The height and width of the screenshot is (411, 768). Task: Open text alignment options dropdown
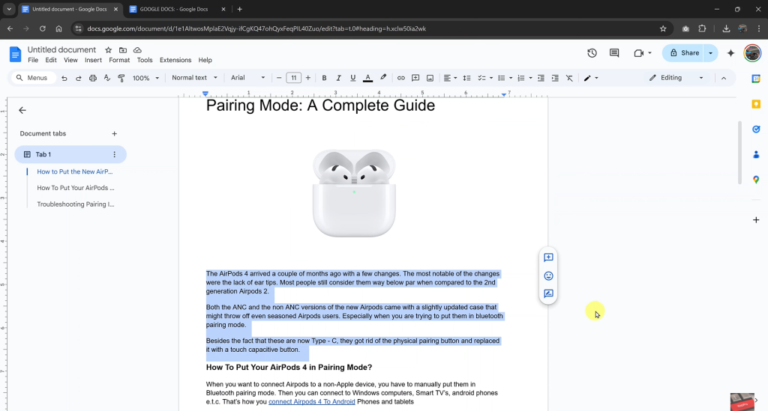pos(450,78)
